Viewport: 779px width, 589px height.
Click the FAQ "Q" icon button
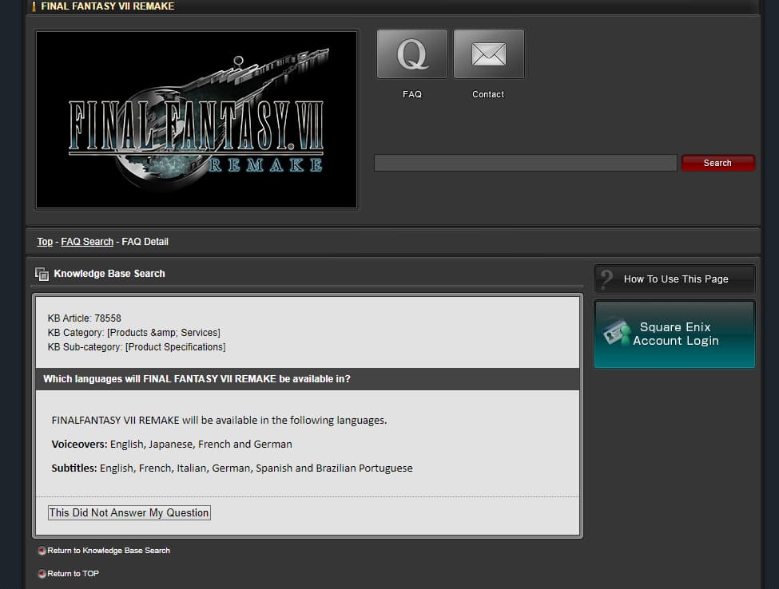(x=411, y=54)
